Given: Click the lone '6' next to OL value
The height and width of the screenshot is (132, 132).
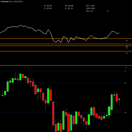Looking at the screenshot, I should [x=108, y=11].
